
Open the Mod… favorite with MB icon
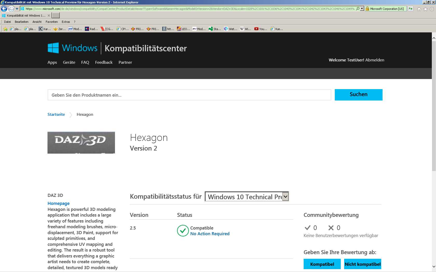point(75,29)
